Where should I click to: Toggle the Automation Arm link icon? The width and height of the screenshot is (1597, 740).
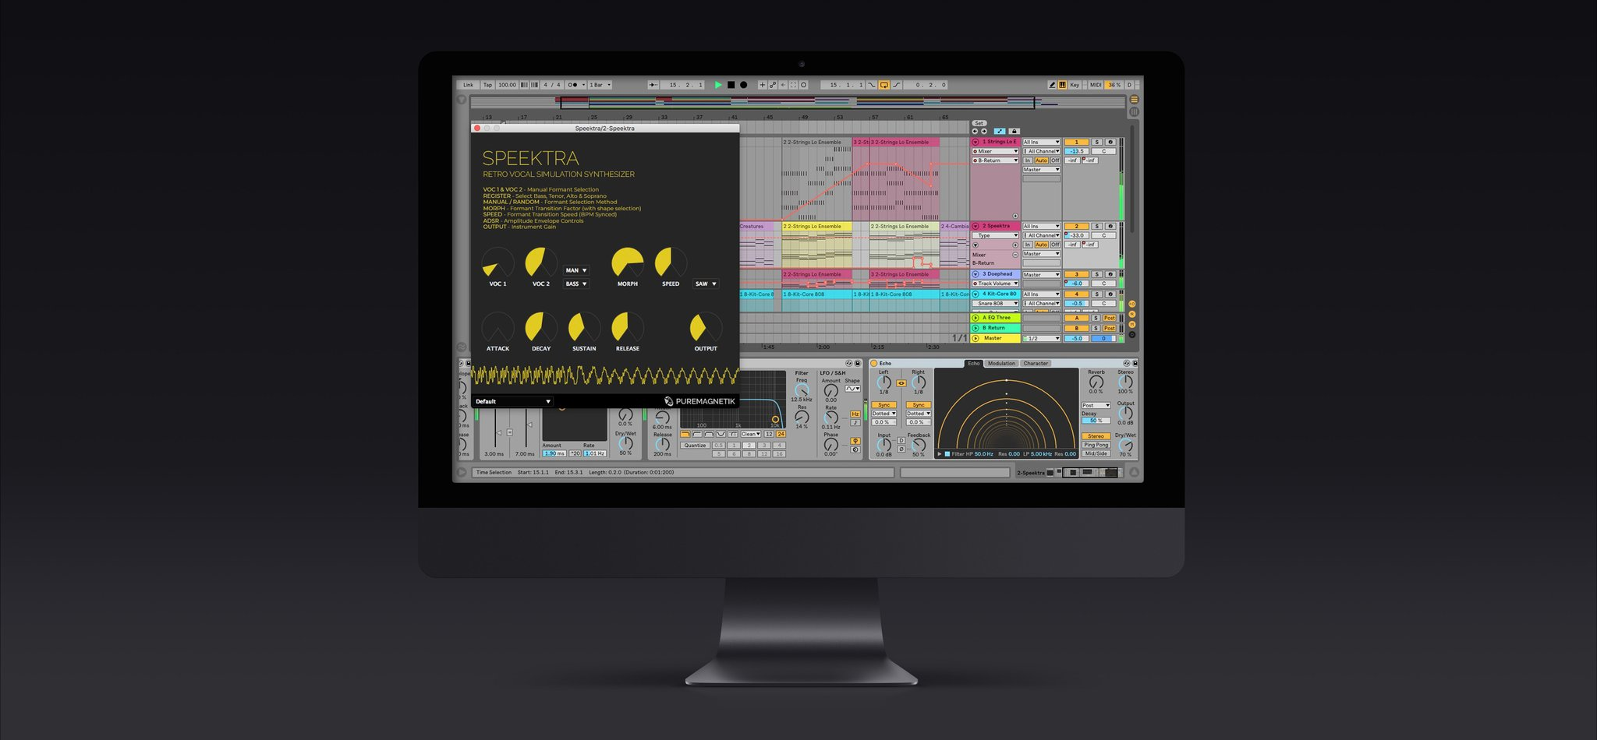(x=773, y=85)
